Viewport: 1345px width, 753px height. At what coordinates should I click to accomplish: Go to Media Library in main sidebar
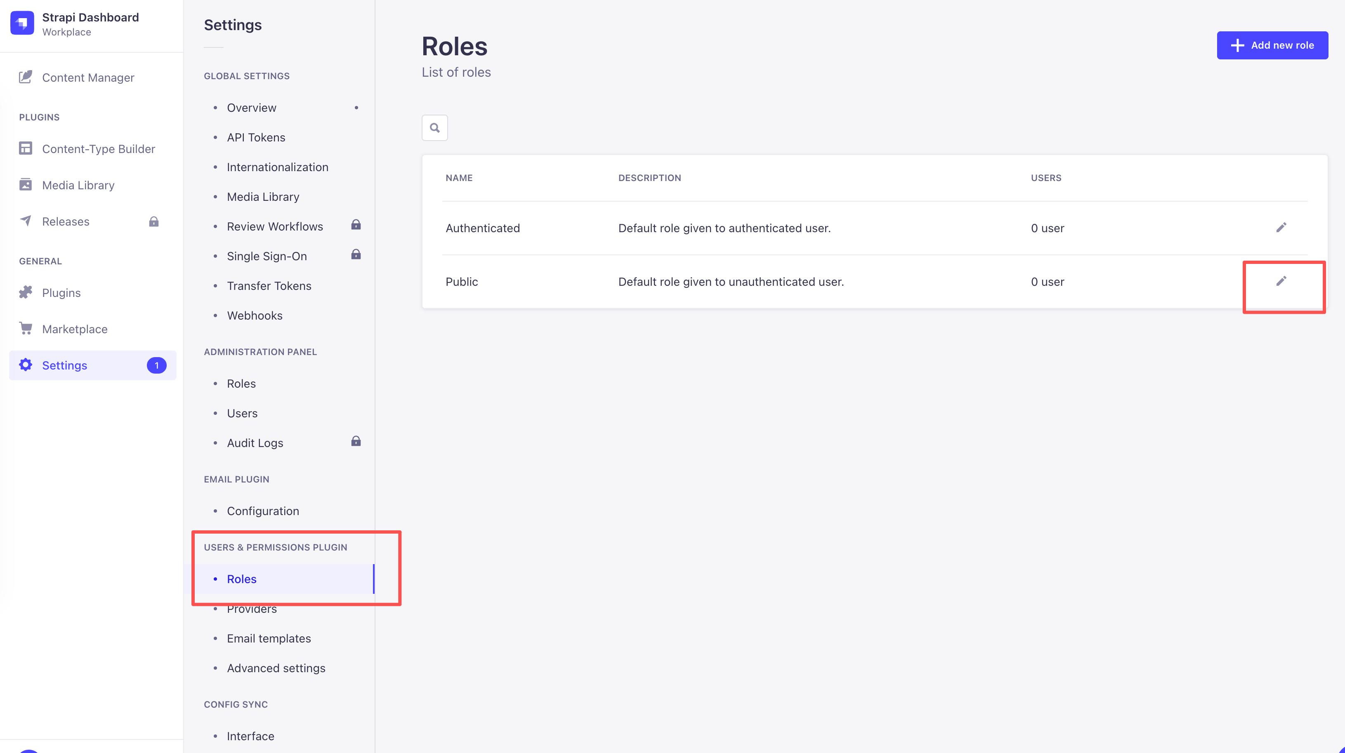click(x=78, y=185)
